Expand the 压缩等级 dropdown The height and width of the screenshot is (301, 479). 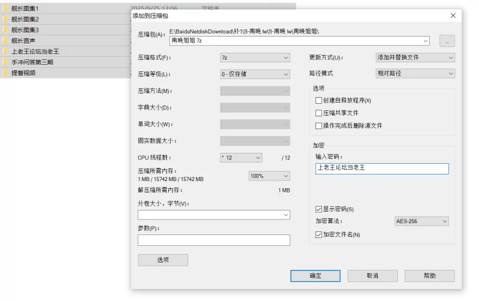(255, 74)
